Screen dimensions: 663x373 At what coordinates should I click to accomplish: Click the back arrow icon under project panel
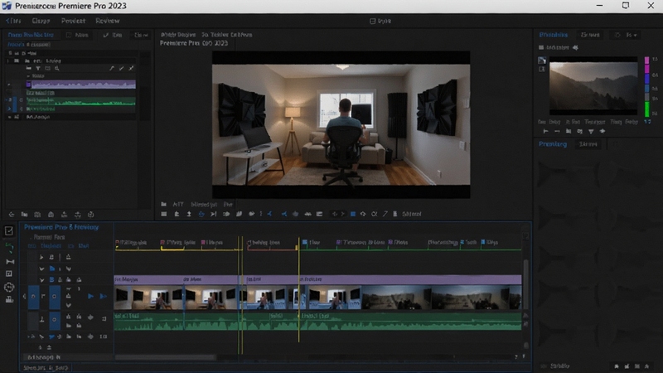pos(12,215)
